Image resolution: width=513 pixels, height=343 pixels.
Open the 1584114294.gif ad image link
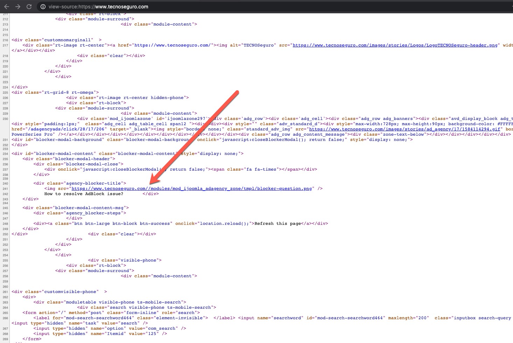[x=405, y=129]
